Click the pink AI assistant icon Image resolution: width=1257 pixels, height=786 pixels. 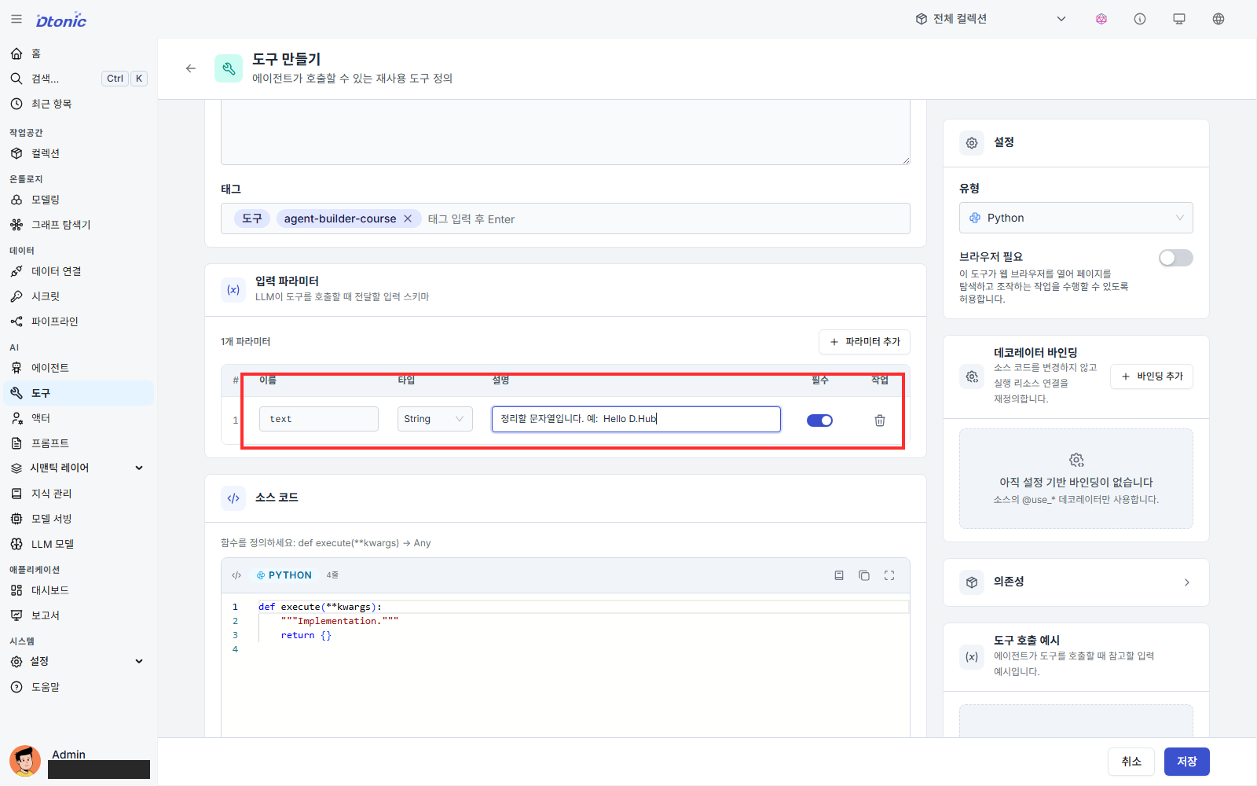pyautogui.click(x=1101, y=19)
